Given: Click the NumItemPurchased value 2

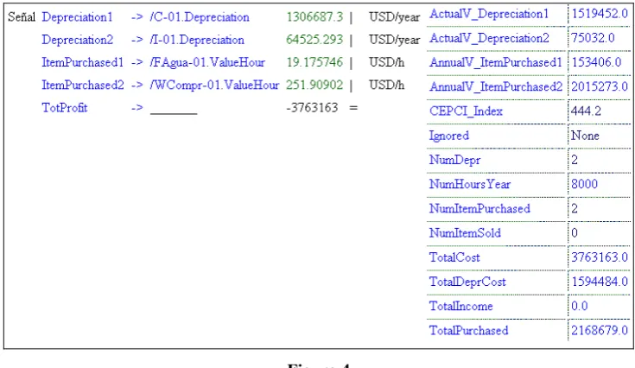Looking at the screenshot, I should pyautogui.click(x=575, y=209).
